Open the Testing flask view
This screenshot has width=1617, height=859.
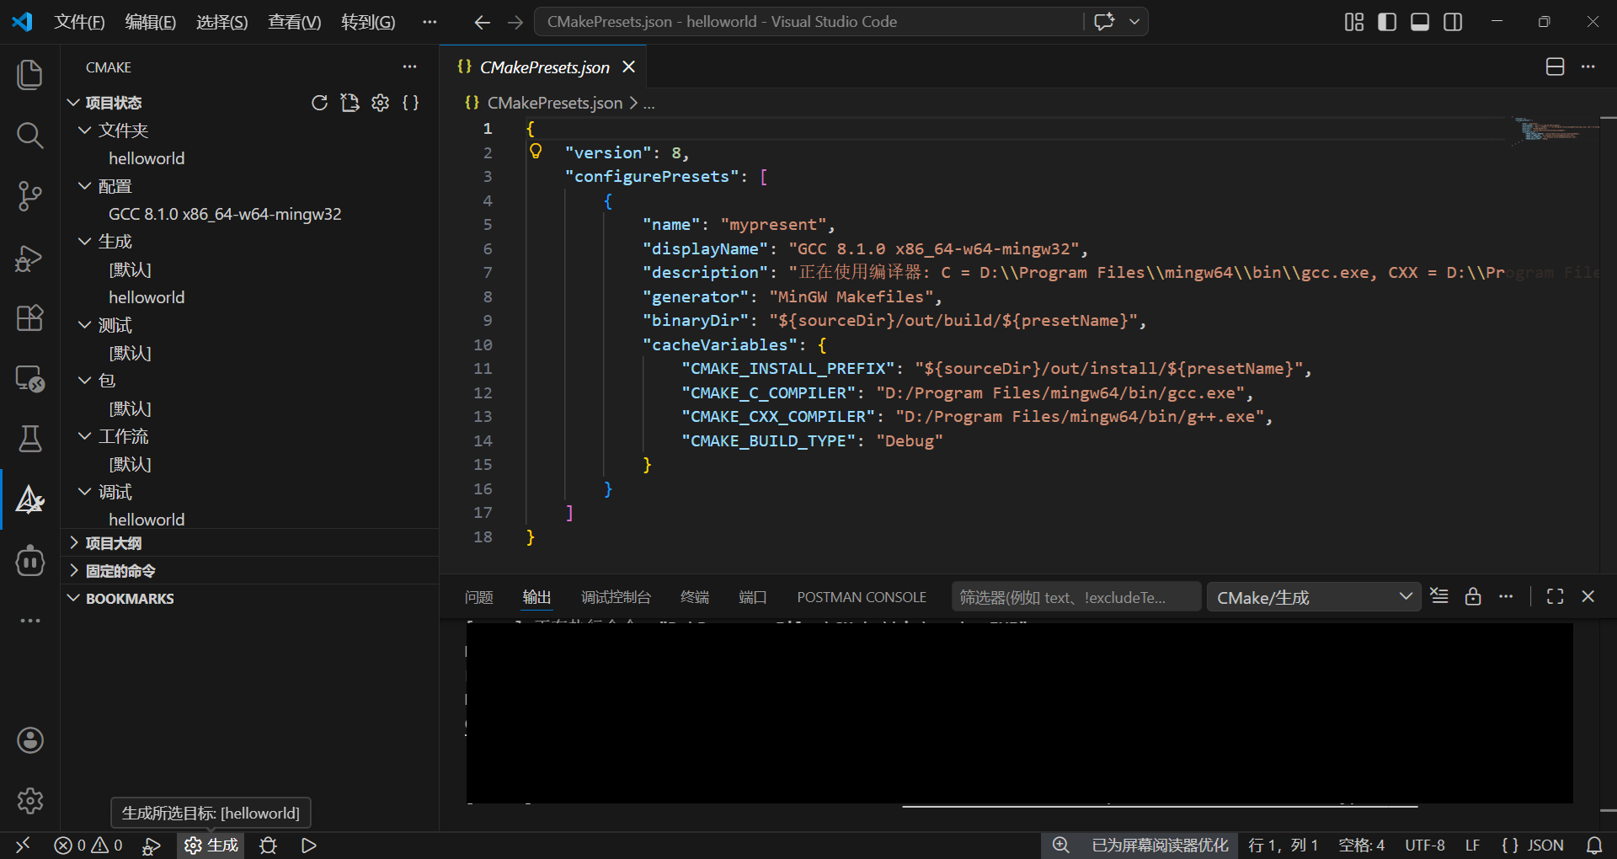(x=30, y=439)
